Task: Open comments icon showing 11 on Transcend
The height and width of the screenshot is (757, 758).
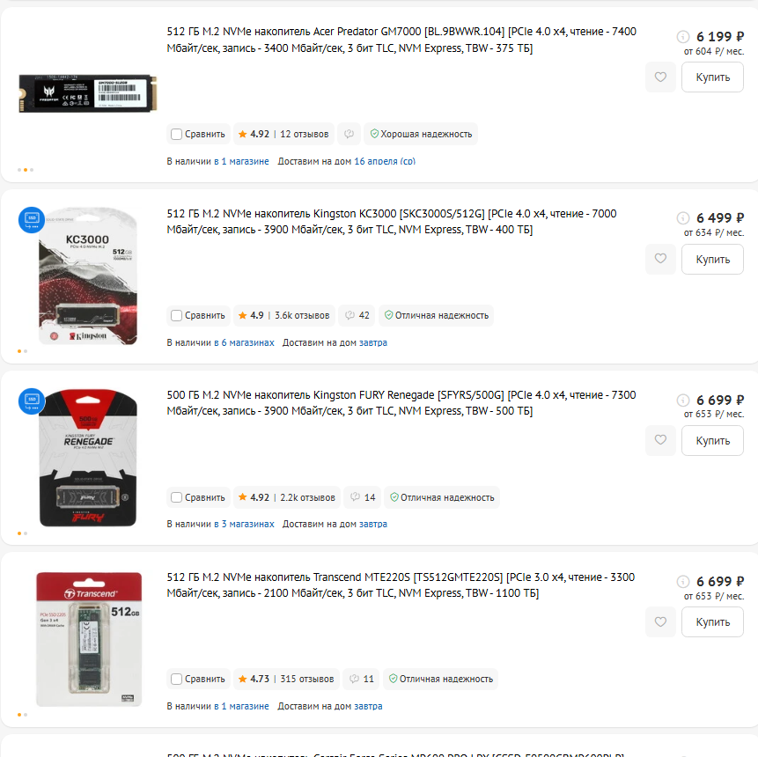Action: [x=361, y=679]
